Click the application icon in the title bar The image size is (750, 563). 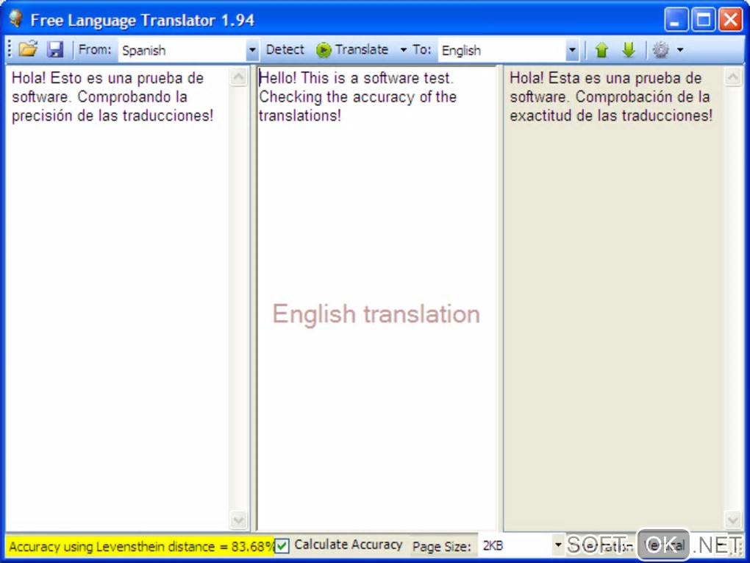click(16, 20)
